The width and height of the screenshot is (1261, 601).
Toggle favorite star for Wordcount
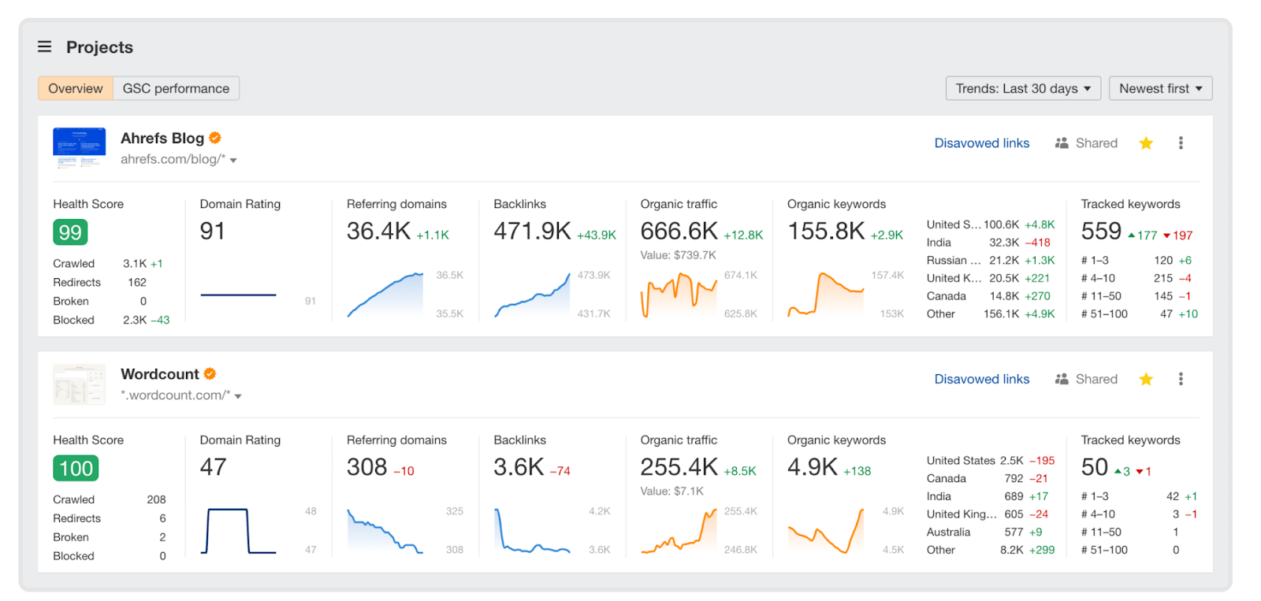(1146, 380)
